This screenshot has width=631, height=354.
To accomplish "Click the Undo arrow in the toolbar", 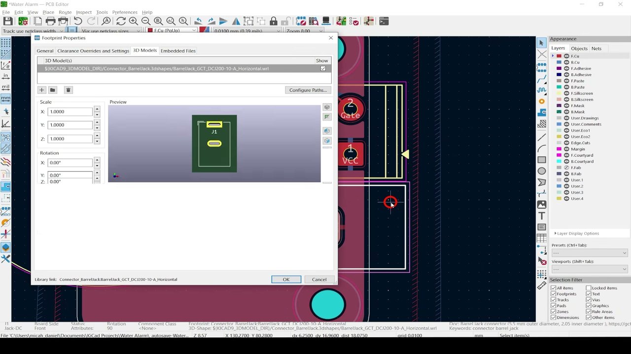I will (78, 21).
